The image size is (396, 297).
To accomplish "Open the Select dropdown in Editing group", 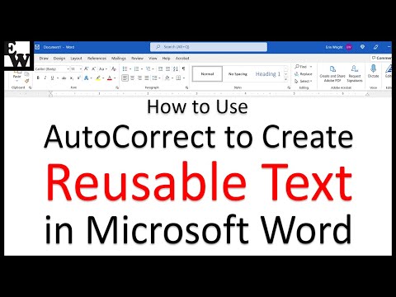I will [x=303, y=81].
